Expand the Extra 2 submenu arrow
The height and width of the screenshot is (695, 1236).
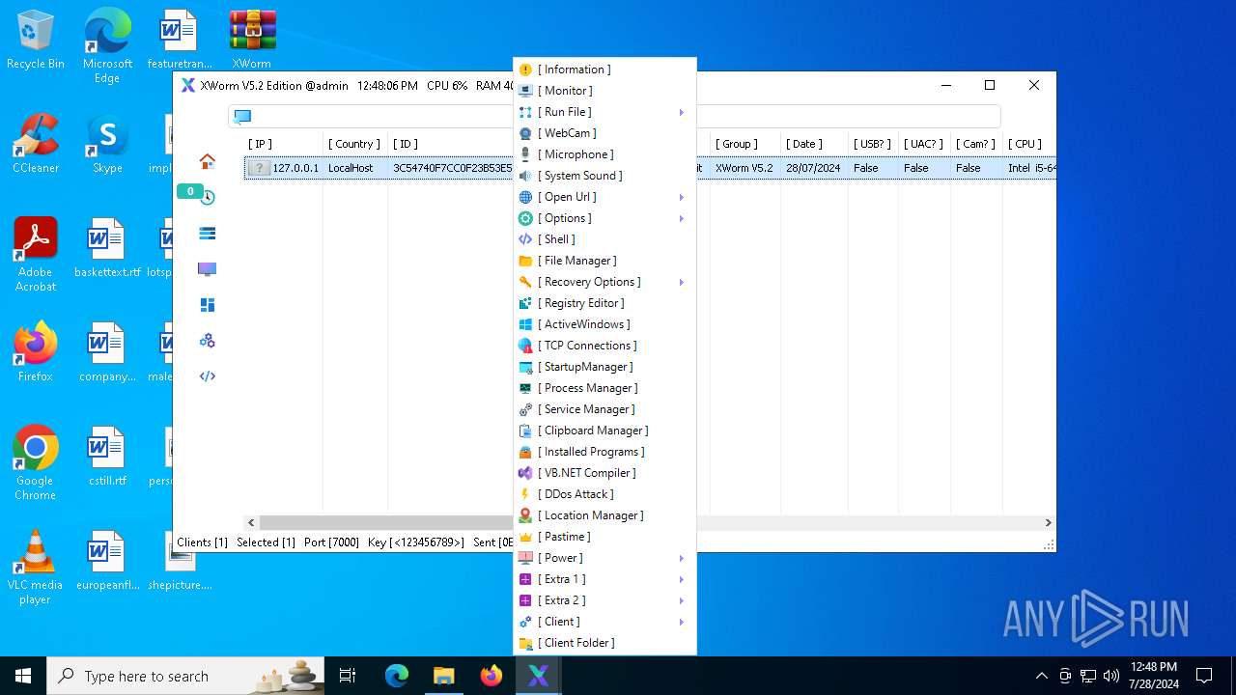682,600
